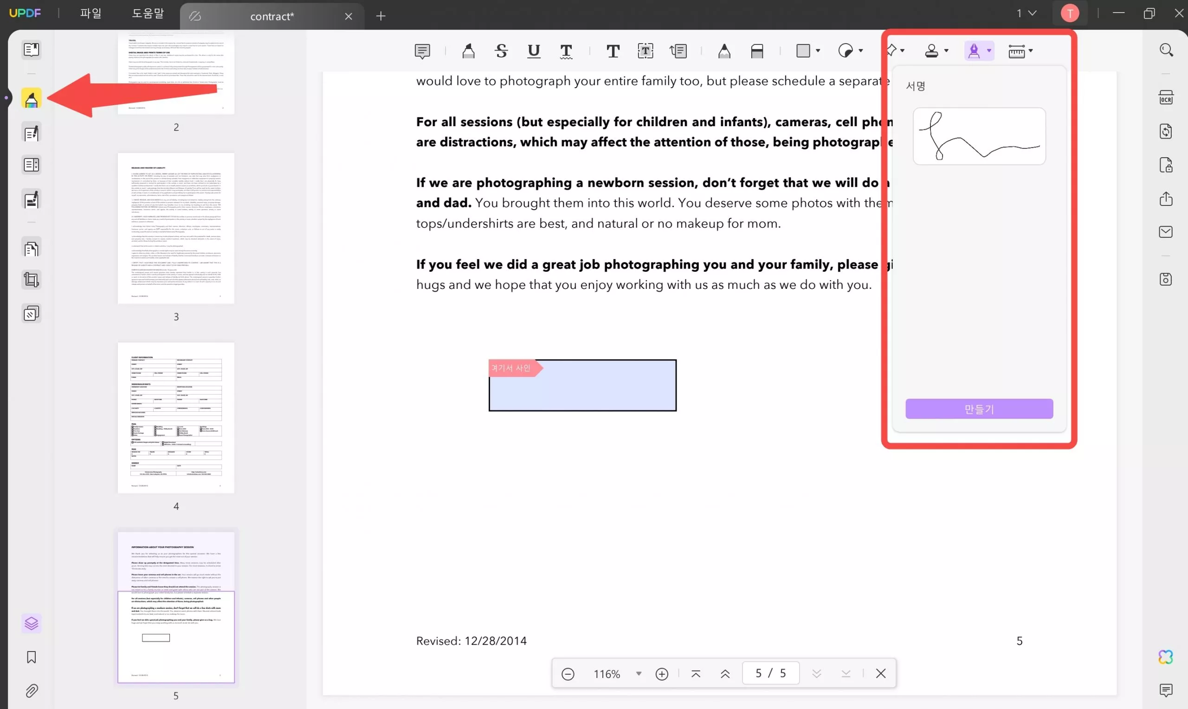Open the Edit PDF mode icon
This screenshot has width=1188, height=709.
[32, 133]
